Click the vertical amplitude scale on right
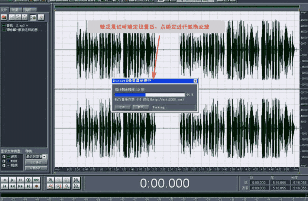Viewport: 308px width, 201px height. (304, 89)
